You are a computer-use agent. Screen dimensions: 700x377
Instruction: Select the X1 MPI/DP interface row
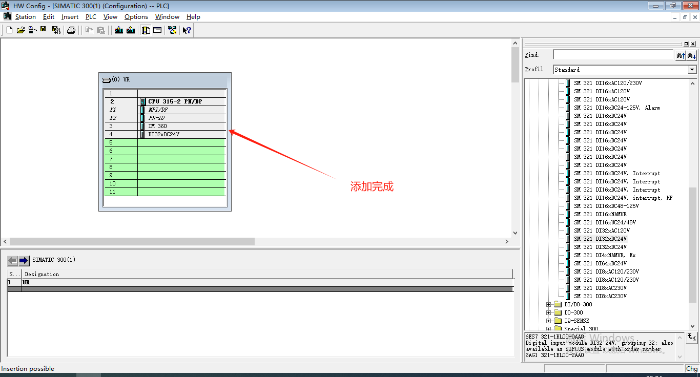[x=165, y=110]
